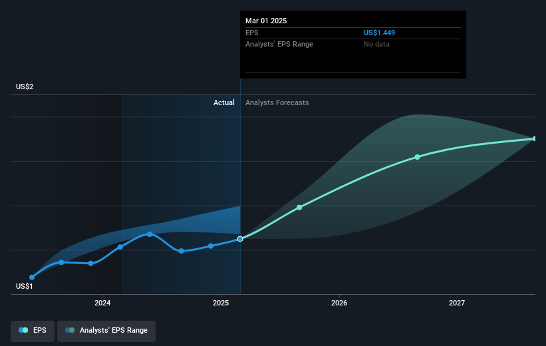Click the US$1 y-axis label
546x346 pixels.
click(25, 286)
